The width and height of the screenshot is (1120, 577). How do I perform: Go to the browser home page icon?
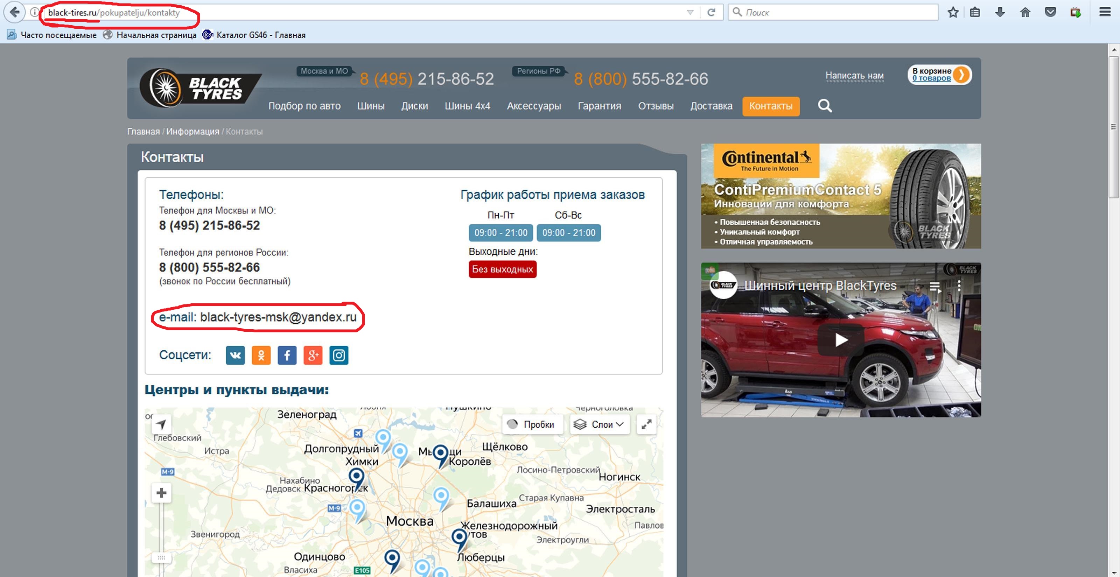pyautogui.click(x=1025, y=12)
